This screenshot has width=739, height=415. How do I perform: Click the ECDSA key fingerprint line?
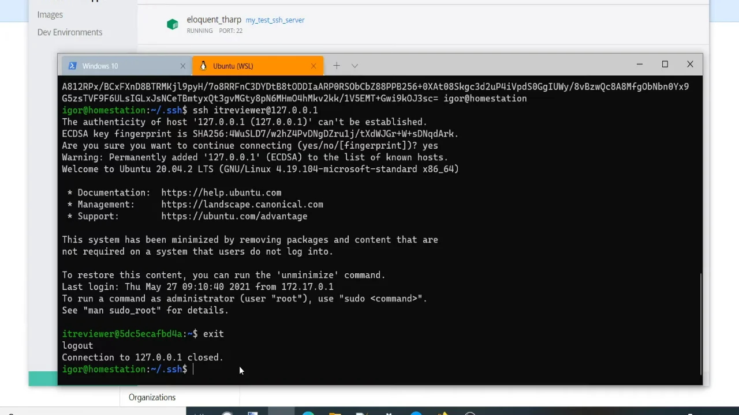point(260,134)
